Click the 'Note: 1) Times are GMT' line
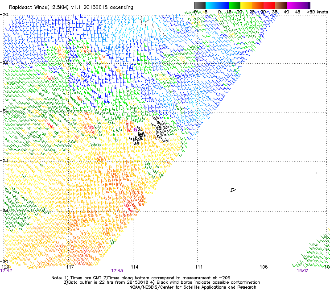 pos(141,278)
